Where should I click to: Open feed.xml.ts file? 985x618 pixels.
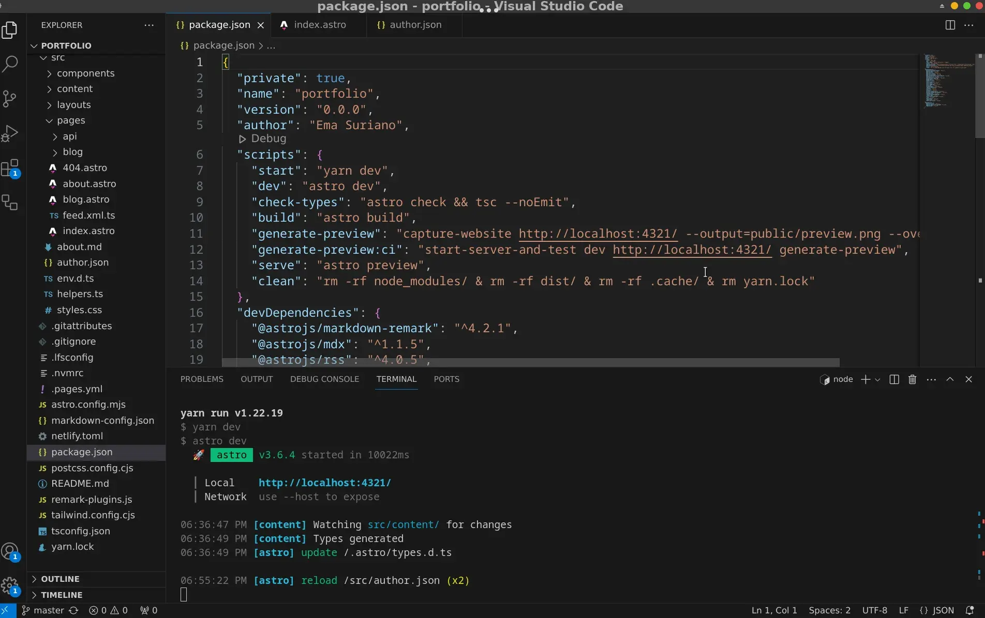[x=89, y=215]
